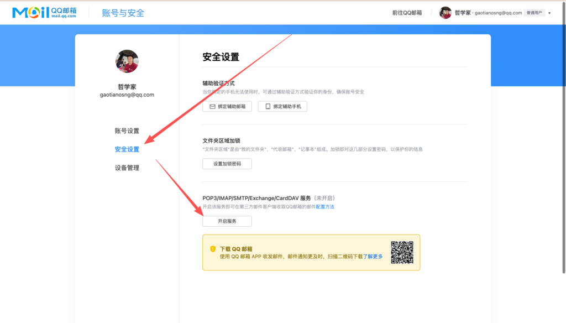
Task: Click the large profile photo in sidebar
Action: point(127,61)
